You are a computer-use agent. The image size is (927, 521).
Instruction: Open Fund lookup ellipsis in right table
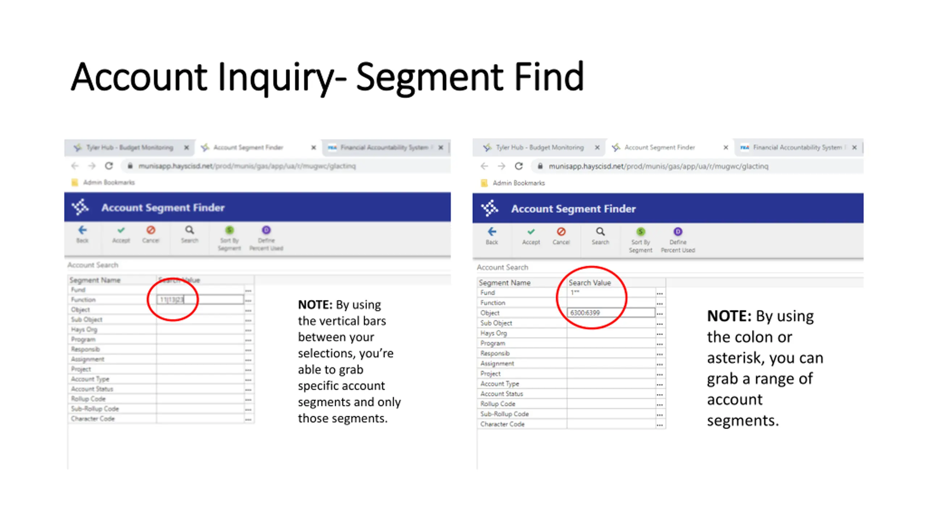click(x=660, y=293)
